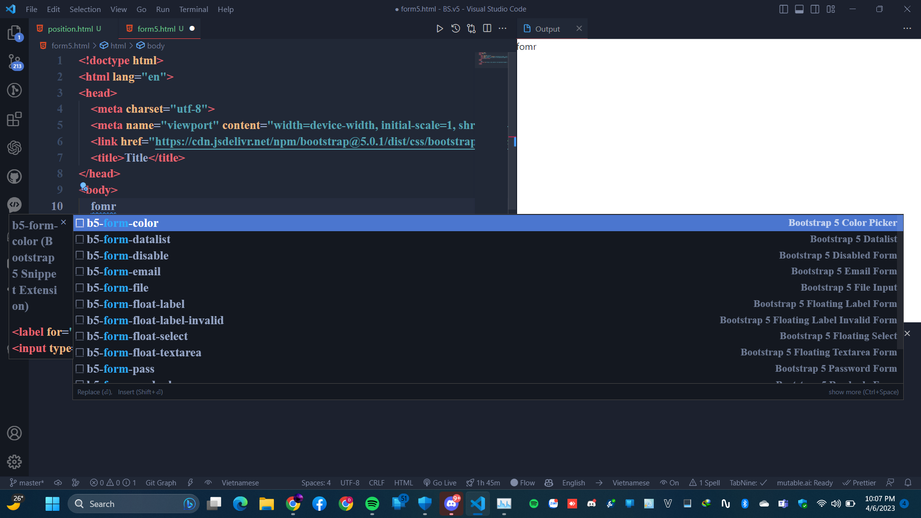The image size is (921, 518).
Task: Close the Output tab
Action: click(x=579, y=28)
